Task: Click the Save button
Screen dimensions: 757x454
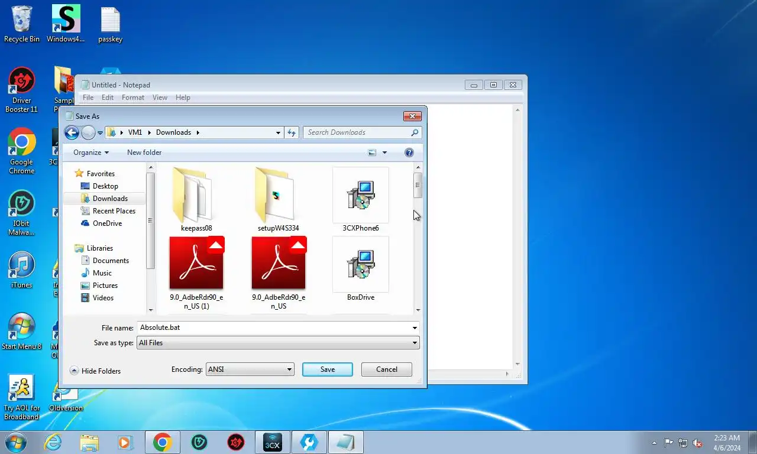Action: click(328, 369)
